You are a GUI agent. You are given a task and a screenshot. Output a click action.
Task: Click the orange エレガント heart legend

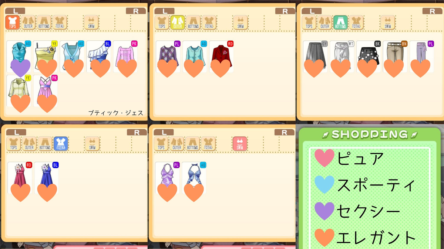point(324,238)
